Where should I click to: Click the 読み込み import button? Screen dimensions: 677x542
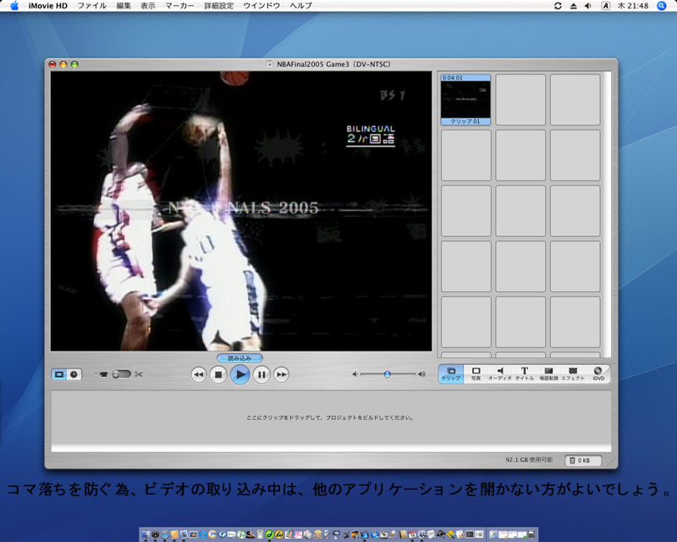coord(239,358)
